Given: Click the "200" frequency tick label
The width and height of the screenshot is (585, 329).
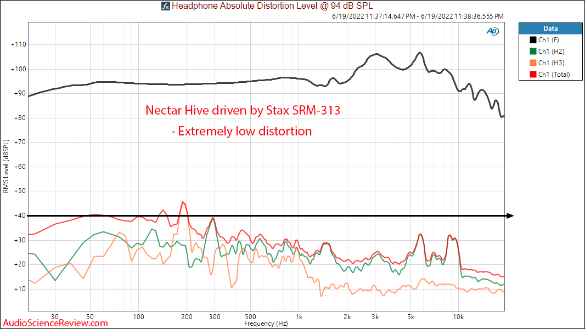Looking at the screenshot, I should pos(187,317).
